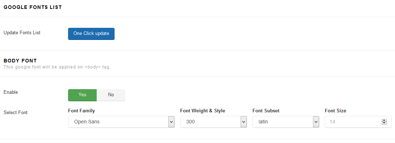Click the Google Fonts List heading
395x143 pixels.
33,7
